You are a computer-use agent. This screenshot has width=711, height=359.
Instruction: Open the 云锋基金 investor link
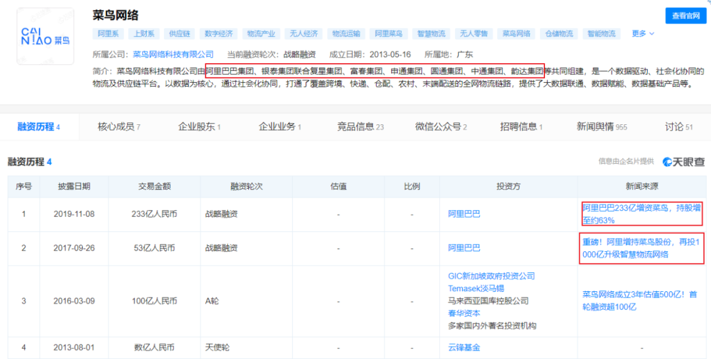pos(464,347)
